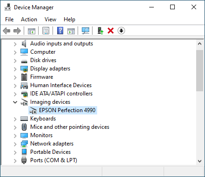Click the Back arrow toolbar icon
Screen dimensions: 205x177
(x=7, y=31)
